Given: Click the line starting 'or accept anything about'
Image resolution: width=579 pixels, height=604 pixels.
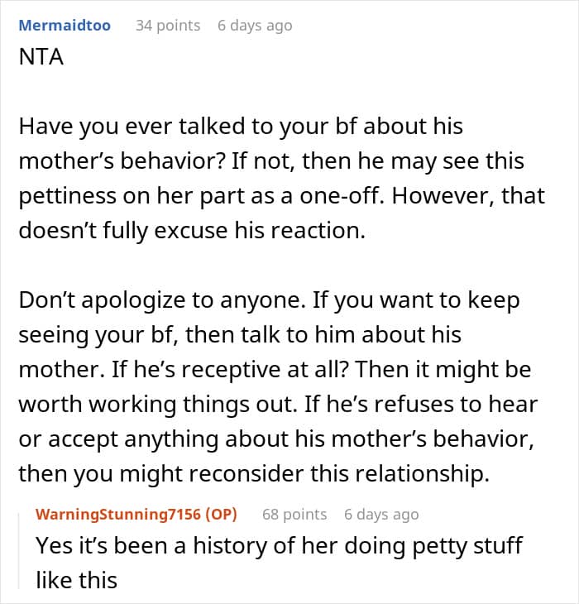Looking at the screenshot, I should [x=276, y=439].
